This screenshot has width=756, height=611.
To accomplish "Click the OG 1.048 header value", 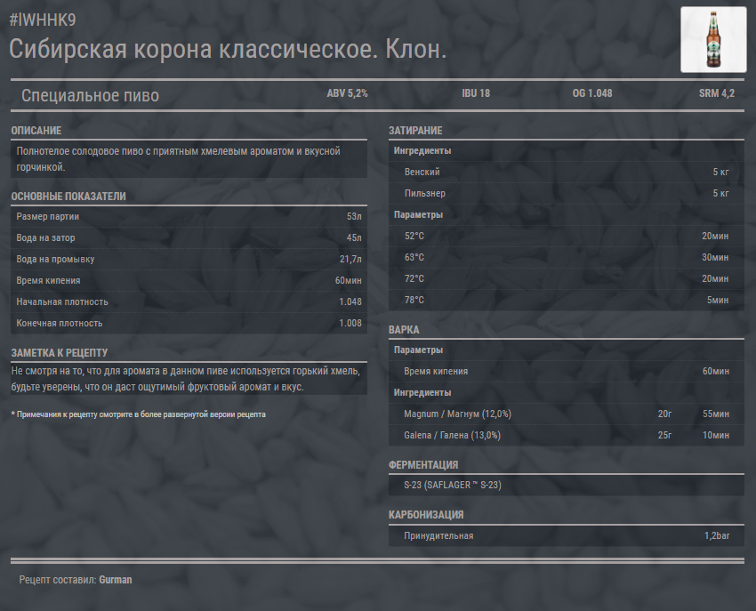I will [x=592, y=93].
